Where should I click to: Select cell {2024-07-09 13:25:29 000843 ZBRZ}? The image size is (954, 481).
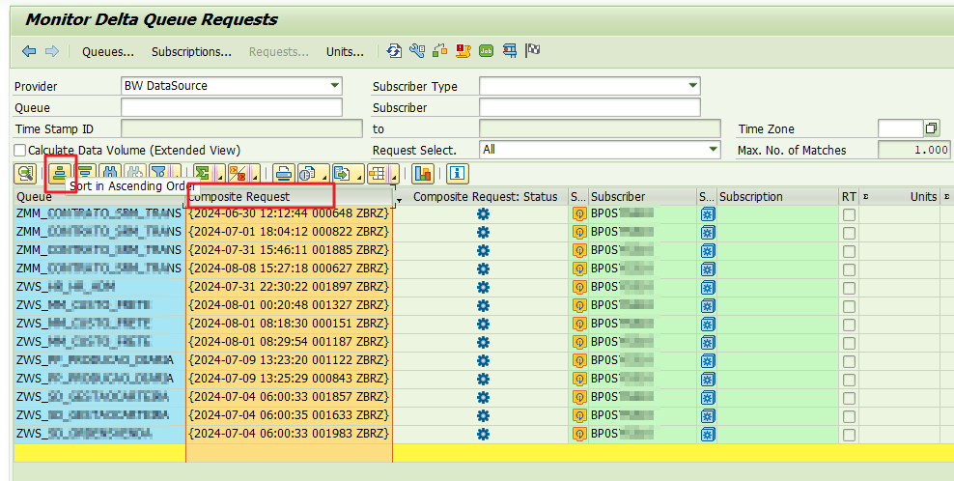point(289,379)
